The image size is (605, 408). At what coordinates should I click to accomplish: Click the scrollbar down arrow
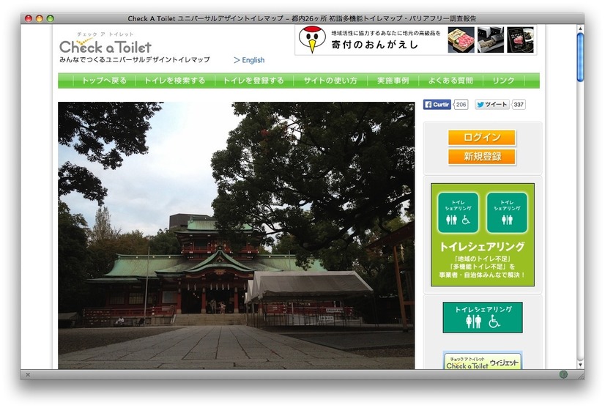[x=580, y=365]
